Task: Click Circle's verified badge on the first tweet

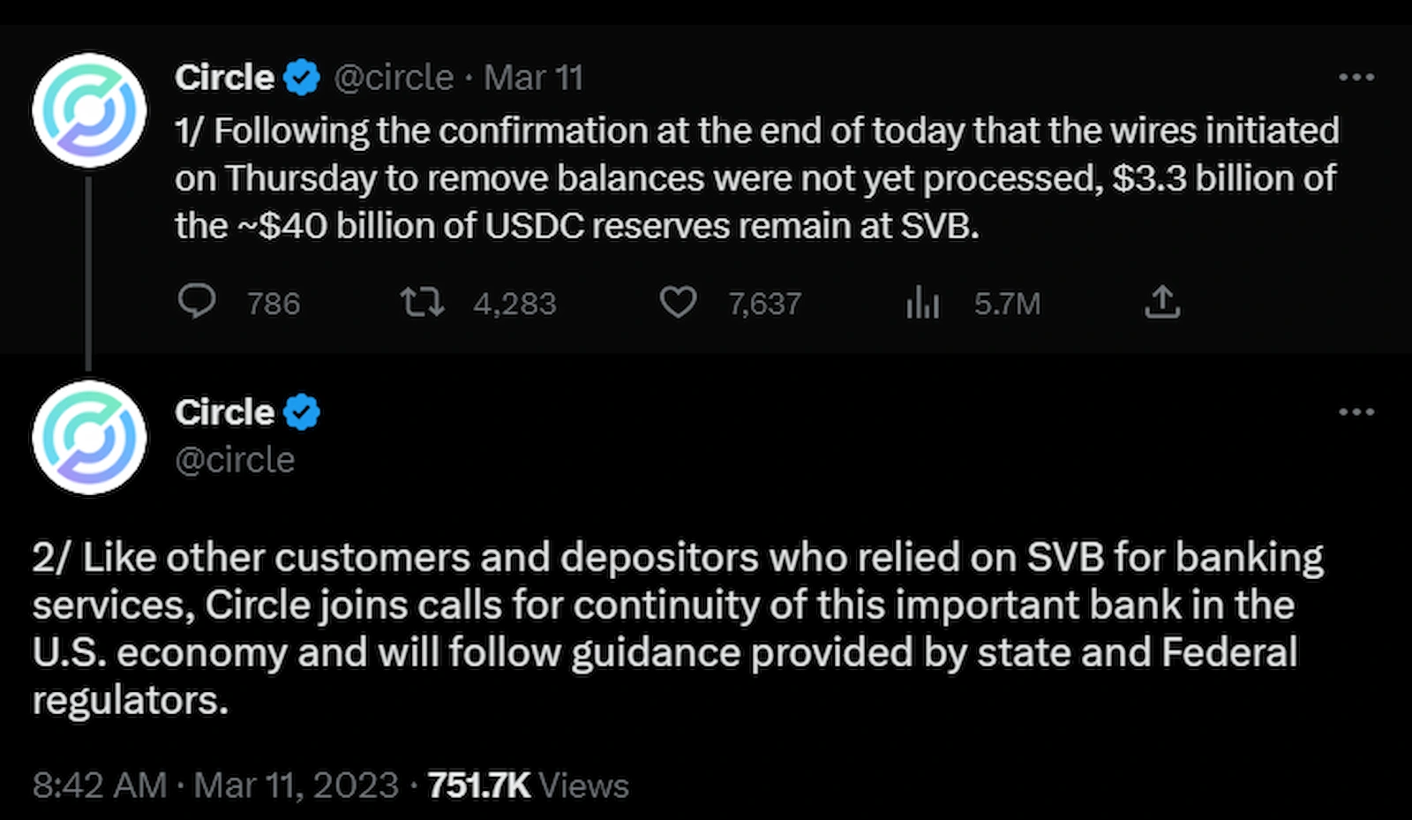Action: [300, 77]
